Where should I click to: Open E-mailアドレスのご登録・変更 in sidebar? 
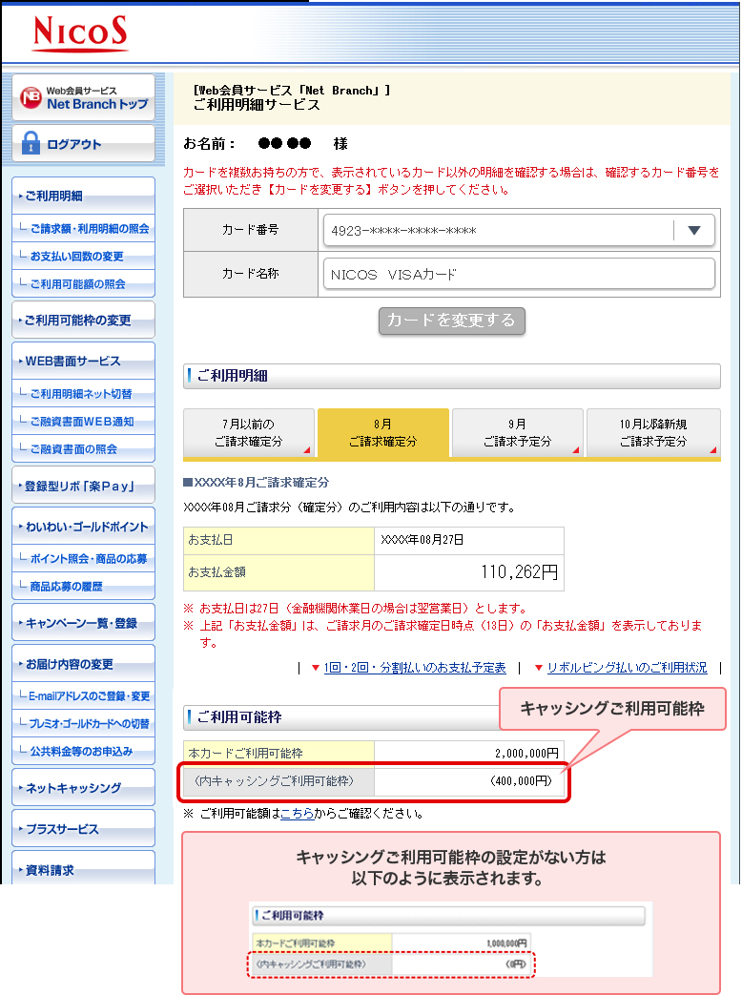[90, 696]
